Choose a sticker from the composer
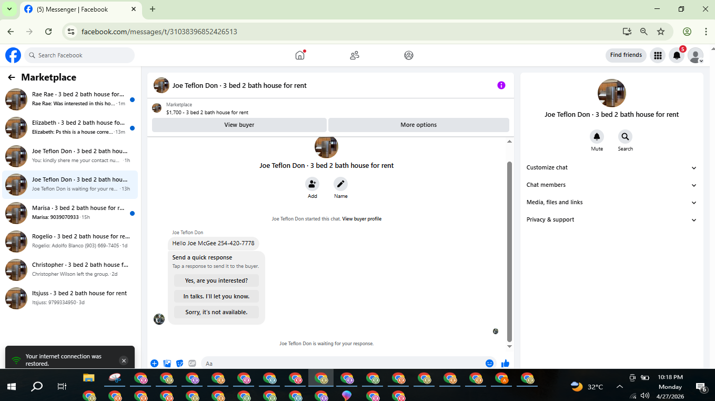The image size is (715, 401). point(180,363)
